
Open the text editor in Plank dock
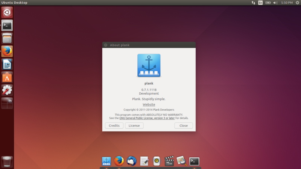144,161
